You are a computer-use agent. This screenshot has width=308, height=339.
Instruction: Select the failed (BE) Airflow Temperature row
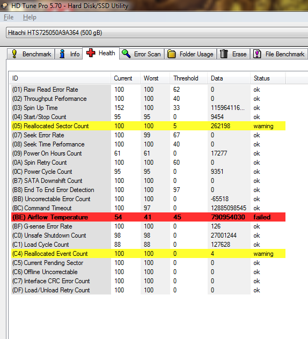[149, 217]
